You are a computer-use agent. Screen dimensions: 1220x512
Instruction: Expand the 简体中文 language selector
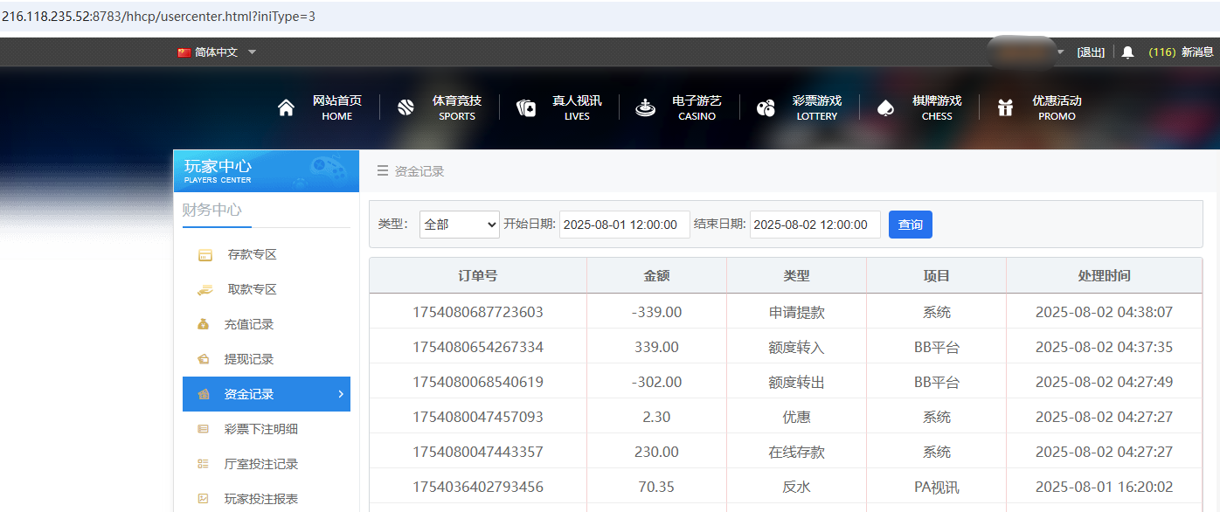point(217,52)
